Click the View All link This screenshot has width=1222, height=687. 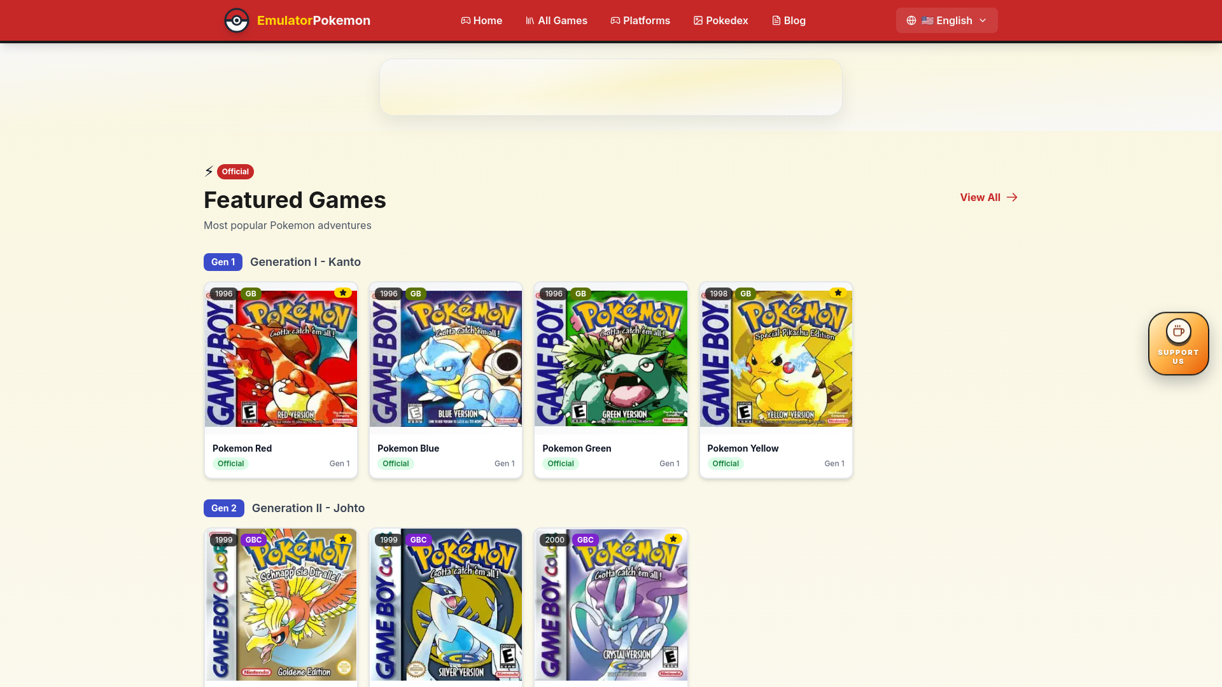click(988, 197)
